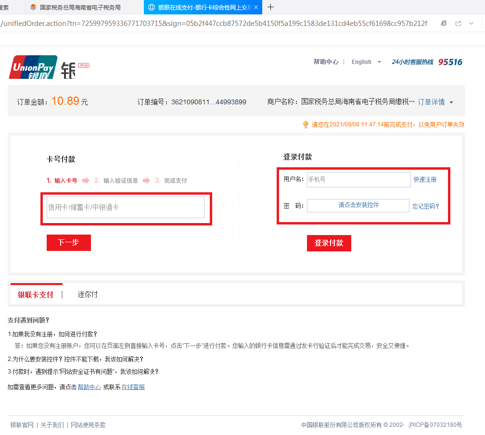This screenshot has width=485, height=435.
Task: Click 请点击安装控件 password control link
Action: (358, 205)
